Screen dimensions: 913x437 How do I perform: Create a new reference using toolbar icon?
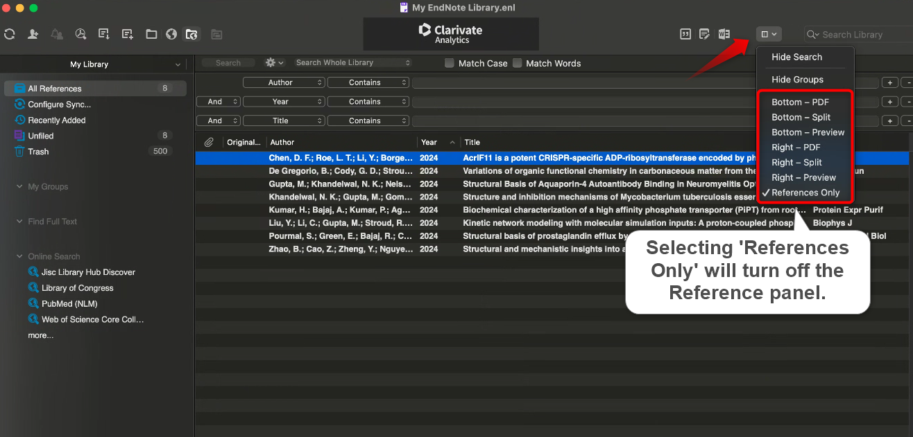tap(127, 33)
